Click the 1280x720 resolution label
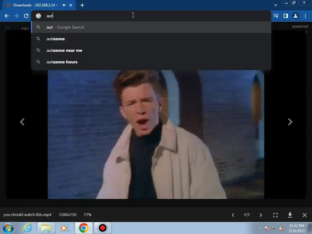The width and height of the screenshot is (312, 234). pos(68,215)
